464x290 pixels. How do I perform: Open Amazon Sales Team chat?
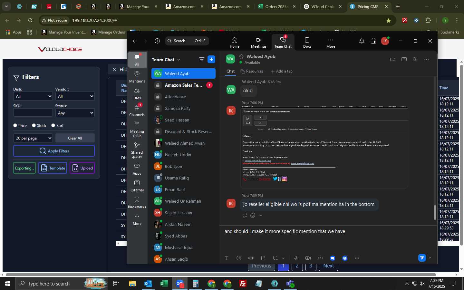coord(183,85)
